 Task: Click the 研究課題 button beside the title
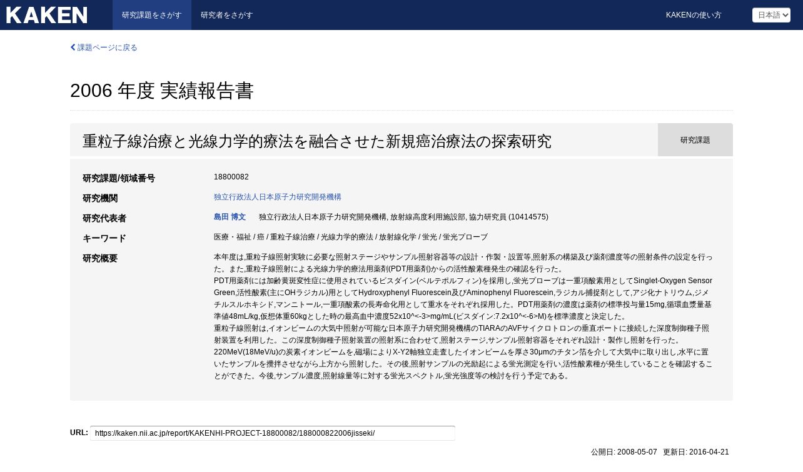pyautogui.click(x=695, y=140)
